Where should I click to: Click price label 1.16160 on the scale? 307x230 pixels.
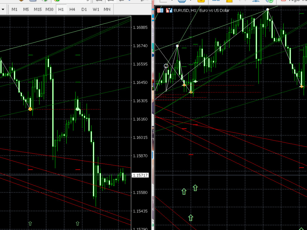coord(140,119)
